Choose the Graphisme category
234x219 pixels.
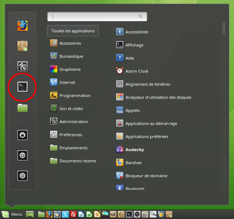pos(70,69)
